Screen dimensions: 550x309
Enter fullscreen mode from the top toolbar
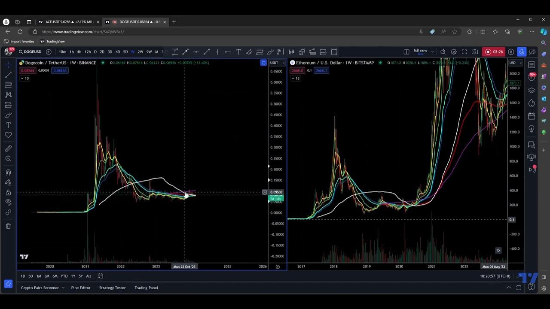click(464, 52)
